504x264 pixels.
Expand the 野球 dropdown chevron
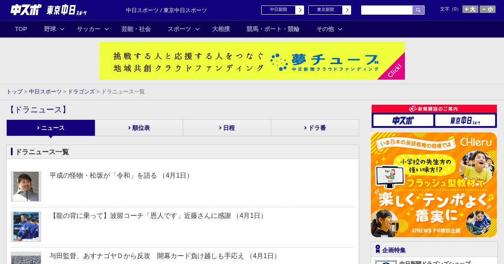[x=62, y=29]
